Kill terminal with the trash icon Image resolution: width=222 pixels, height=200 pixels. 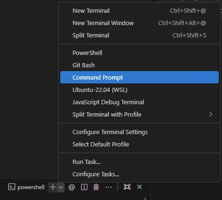click(x=96, y=187)
